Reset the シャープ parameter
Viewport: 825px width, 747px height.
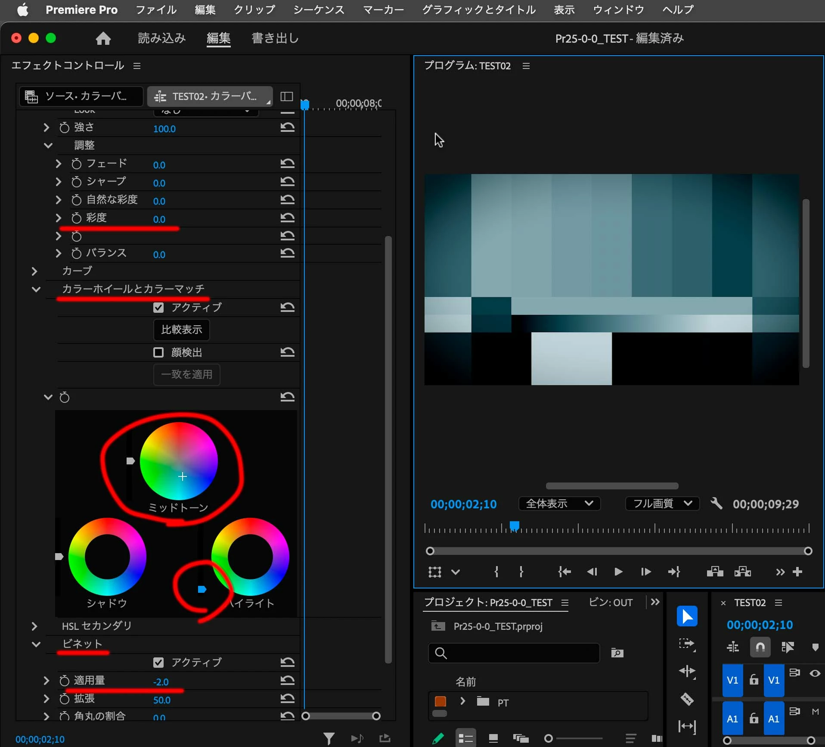click(x=287, y=182)
